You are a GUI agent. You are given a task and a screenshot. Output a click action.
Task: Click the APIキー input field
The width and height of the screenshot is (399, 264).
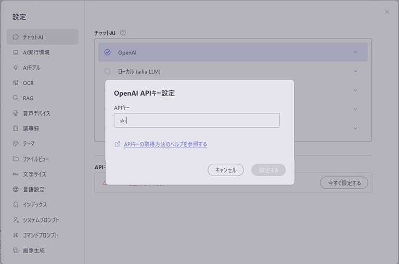pyautogui.click(x=197, y=121)
